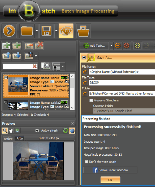Click the image list scroll down arrow
Screen dimensions: 155x187
click(x=72, y=108)
